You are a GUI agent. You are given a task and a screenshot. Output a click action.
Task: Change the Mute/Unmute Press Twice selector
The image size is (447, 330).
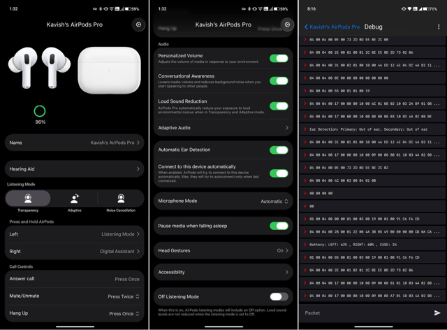[124, 296]
